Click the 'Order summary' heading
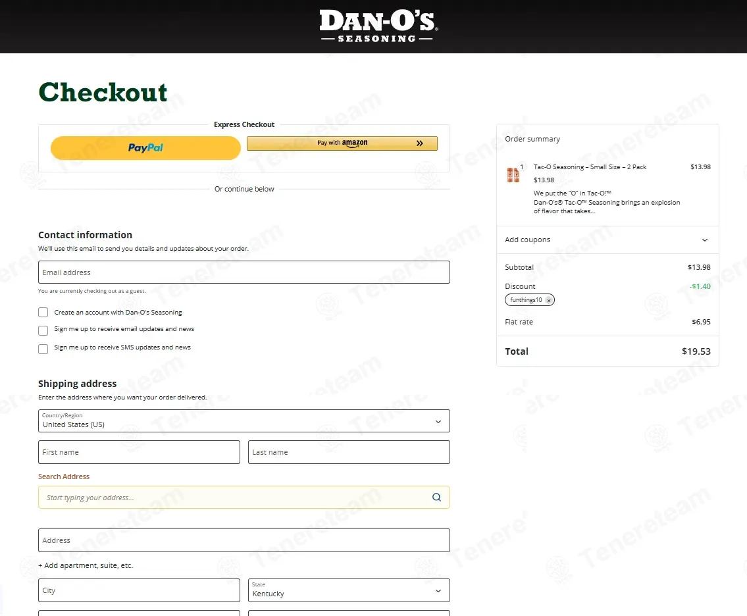747x616 pixels. (532, 139)
